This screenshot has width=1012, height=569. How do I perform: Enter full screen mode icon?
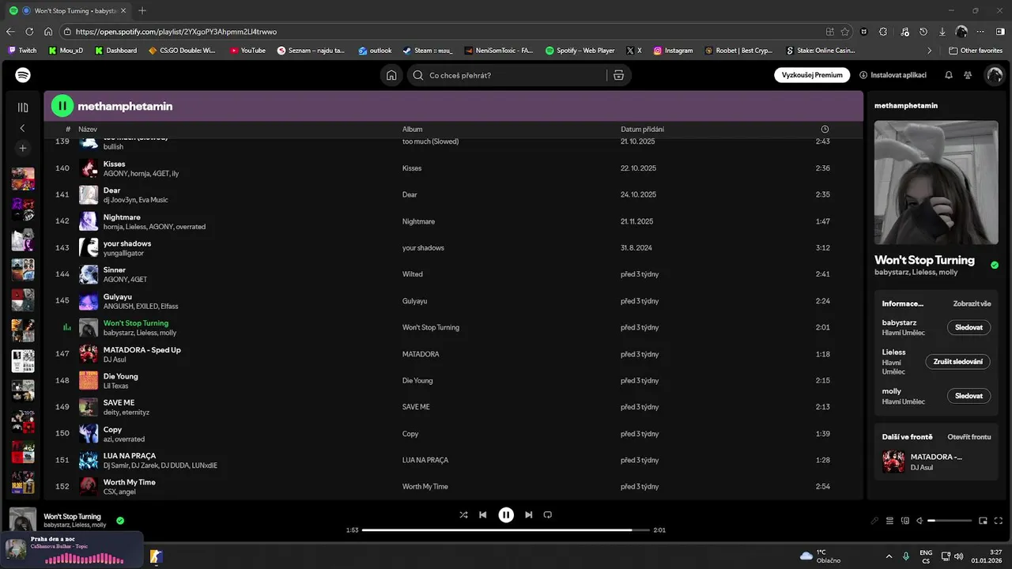tap(999, 521)
